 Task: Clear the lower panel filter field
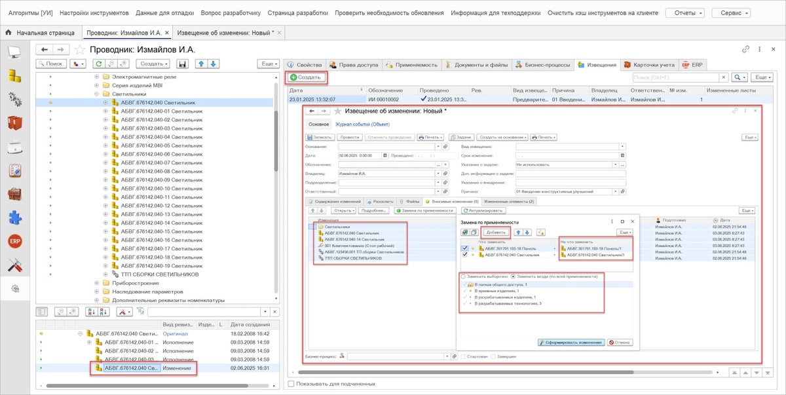[275, 312]
